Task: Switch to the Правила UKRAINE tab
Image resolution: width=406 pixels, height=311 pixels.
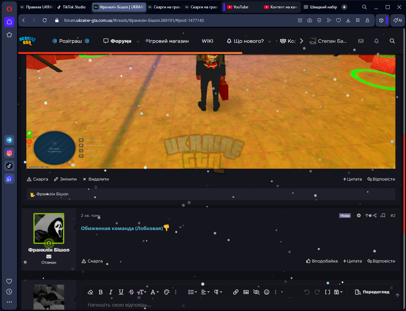Action: tap(36, 7)
